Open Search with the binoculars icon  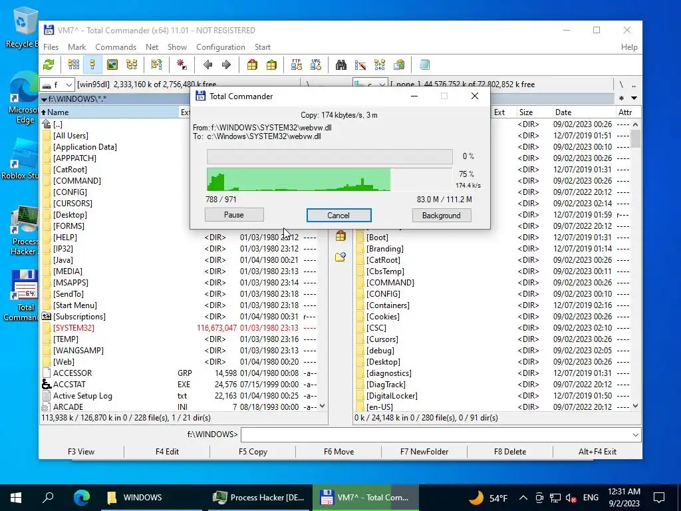tap(341, 65)
